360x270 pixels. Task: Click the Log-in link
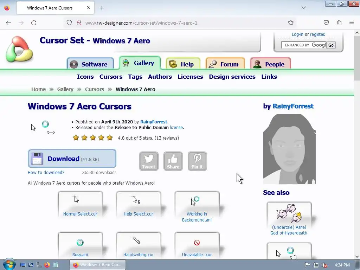click(297, 34)
